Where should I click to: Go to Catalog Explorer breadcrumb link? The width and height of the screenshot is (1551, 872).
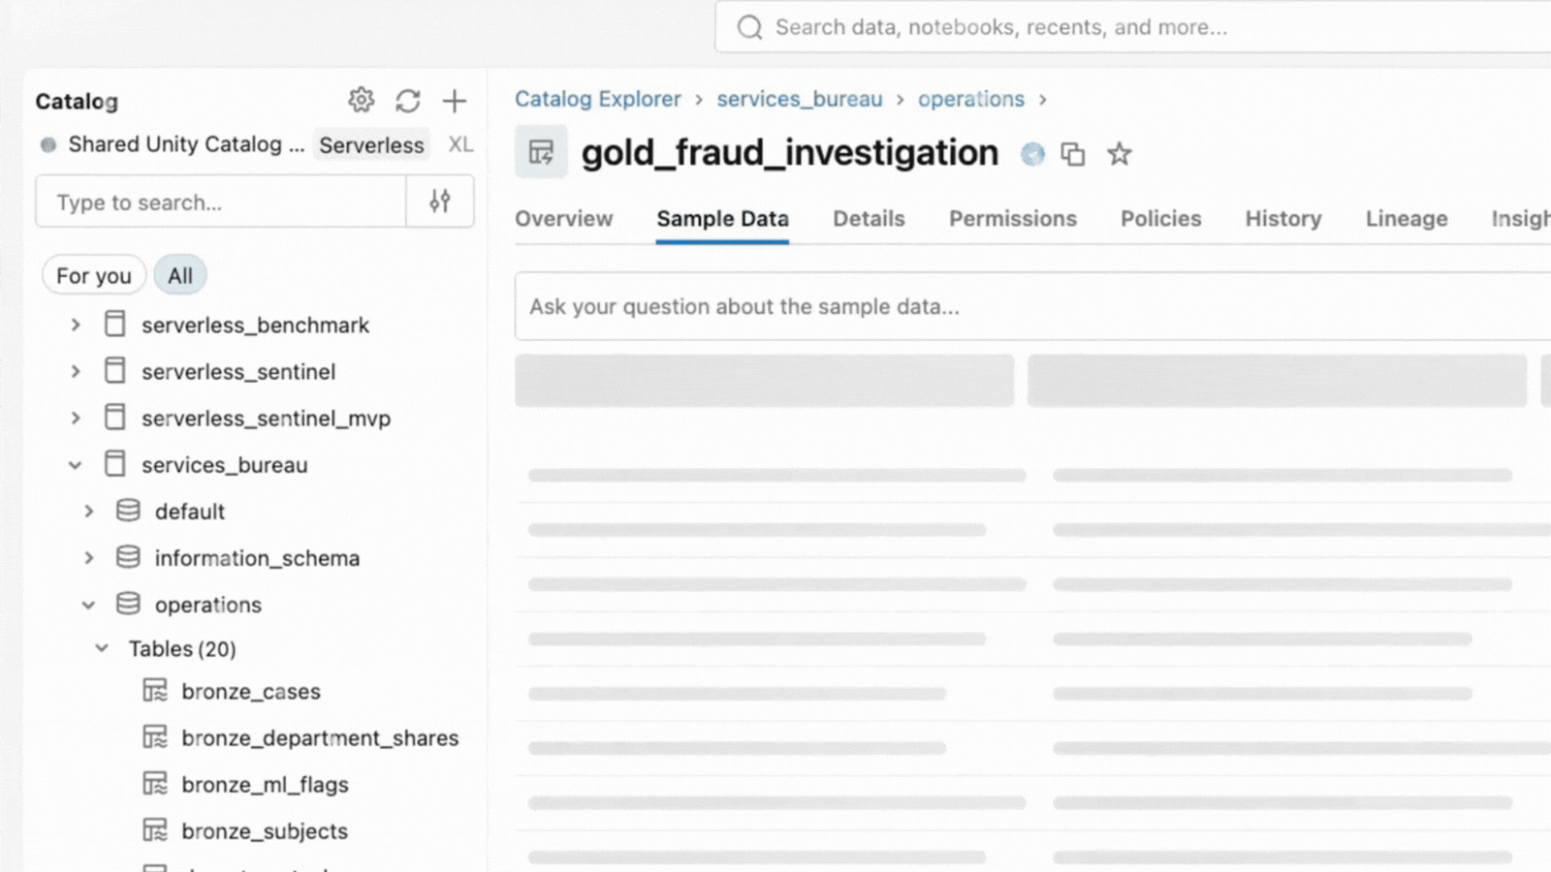(597, 100)
